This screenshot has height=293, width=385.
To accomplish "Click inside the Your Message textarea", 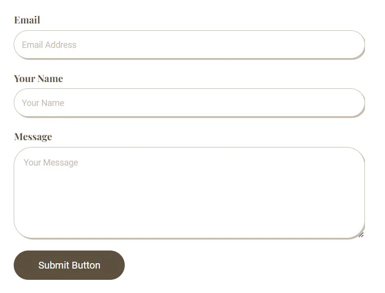I will [189, 193].
